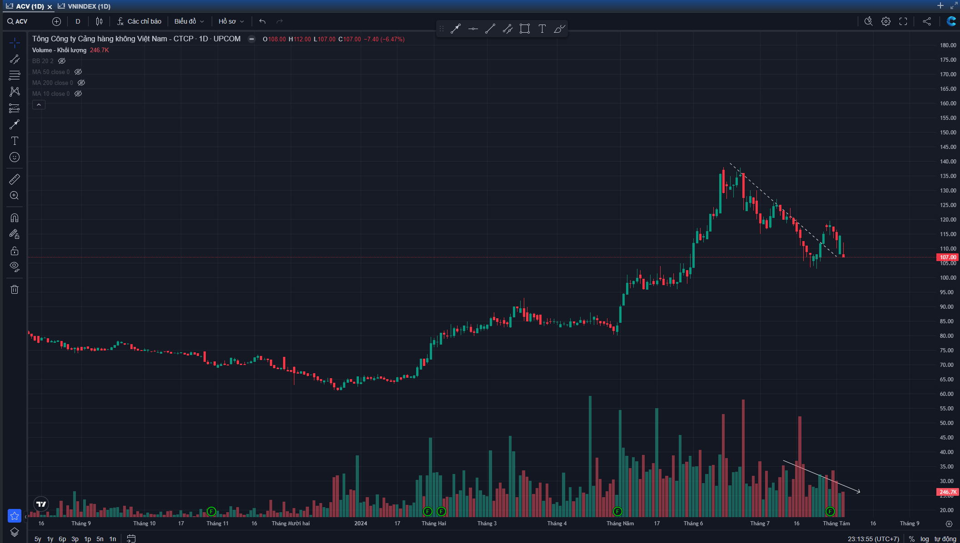
Task: Open the emoji icons tool
Action: (x=15, y=157)
